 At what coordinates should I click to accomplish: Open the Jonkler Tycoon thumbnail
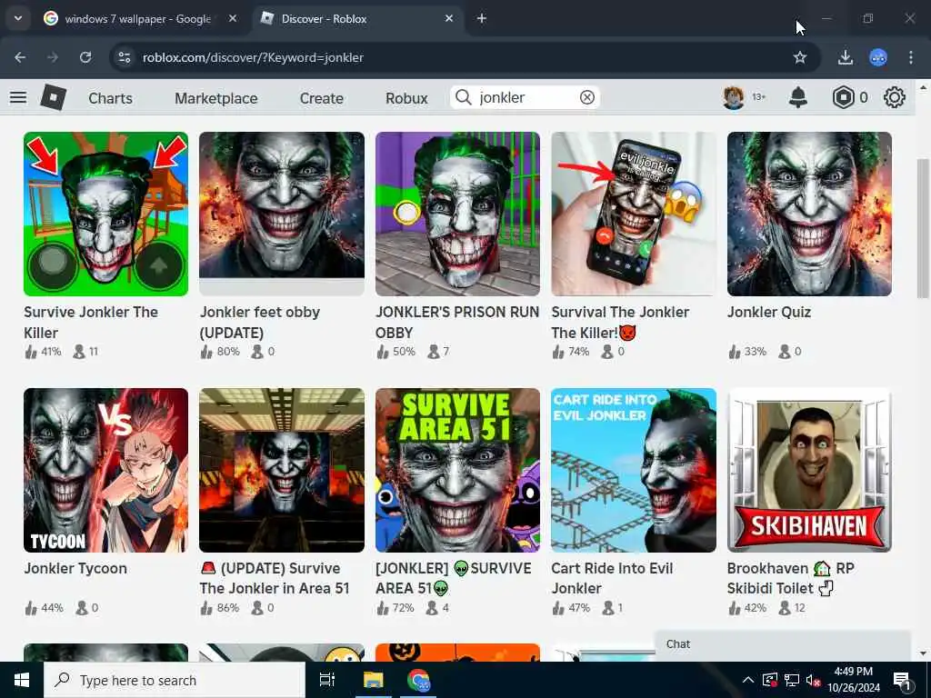click(x=105, y=470)
